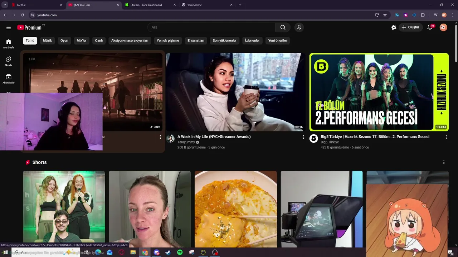Open the YouTube account avatar menu

pos(443,27)
